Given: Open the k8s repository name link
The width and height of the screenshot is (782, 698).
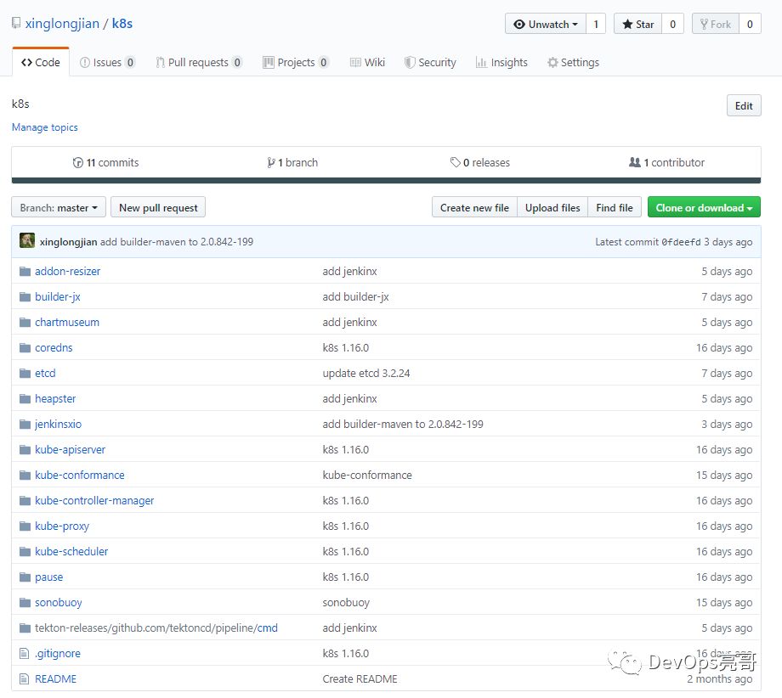Looking at the screenshot, I should pos(122,24).
